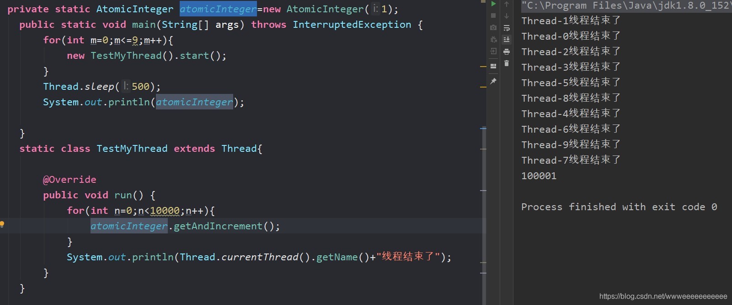This screenshot has width=732, height=305.
Task: Click the @Override annotation
Action: pyautogui.click(x=69, y=180)
